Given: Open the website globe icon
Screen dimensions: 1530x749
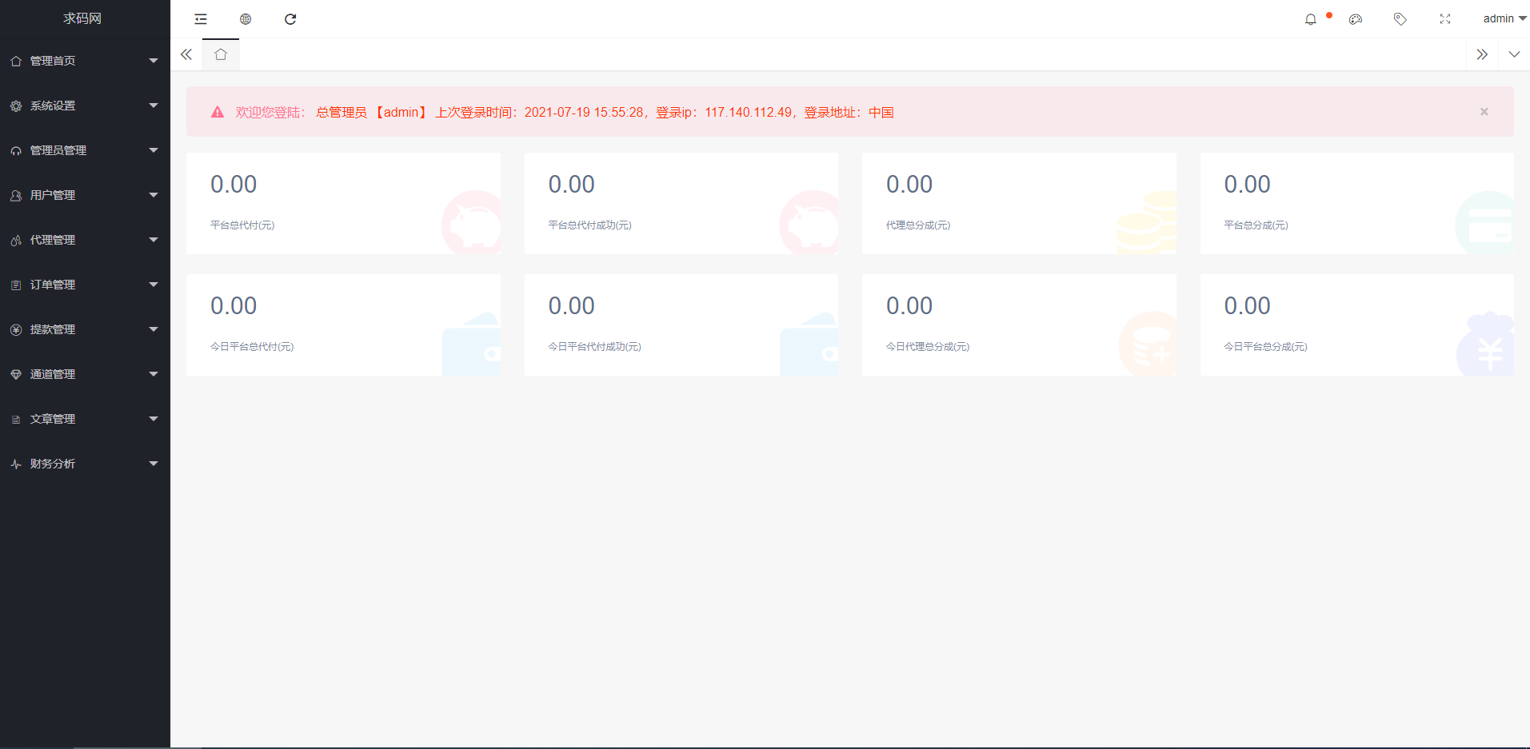Looking at the screenshot, I should pos(246,19).
